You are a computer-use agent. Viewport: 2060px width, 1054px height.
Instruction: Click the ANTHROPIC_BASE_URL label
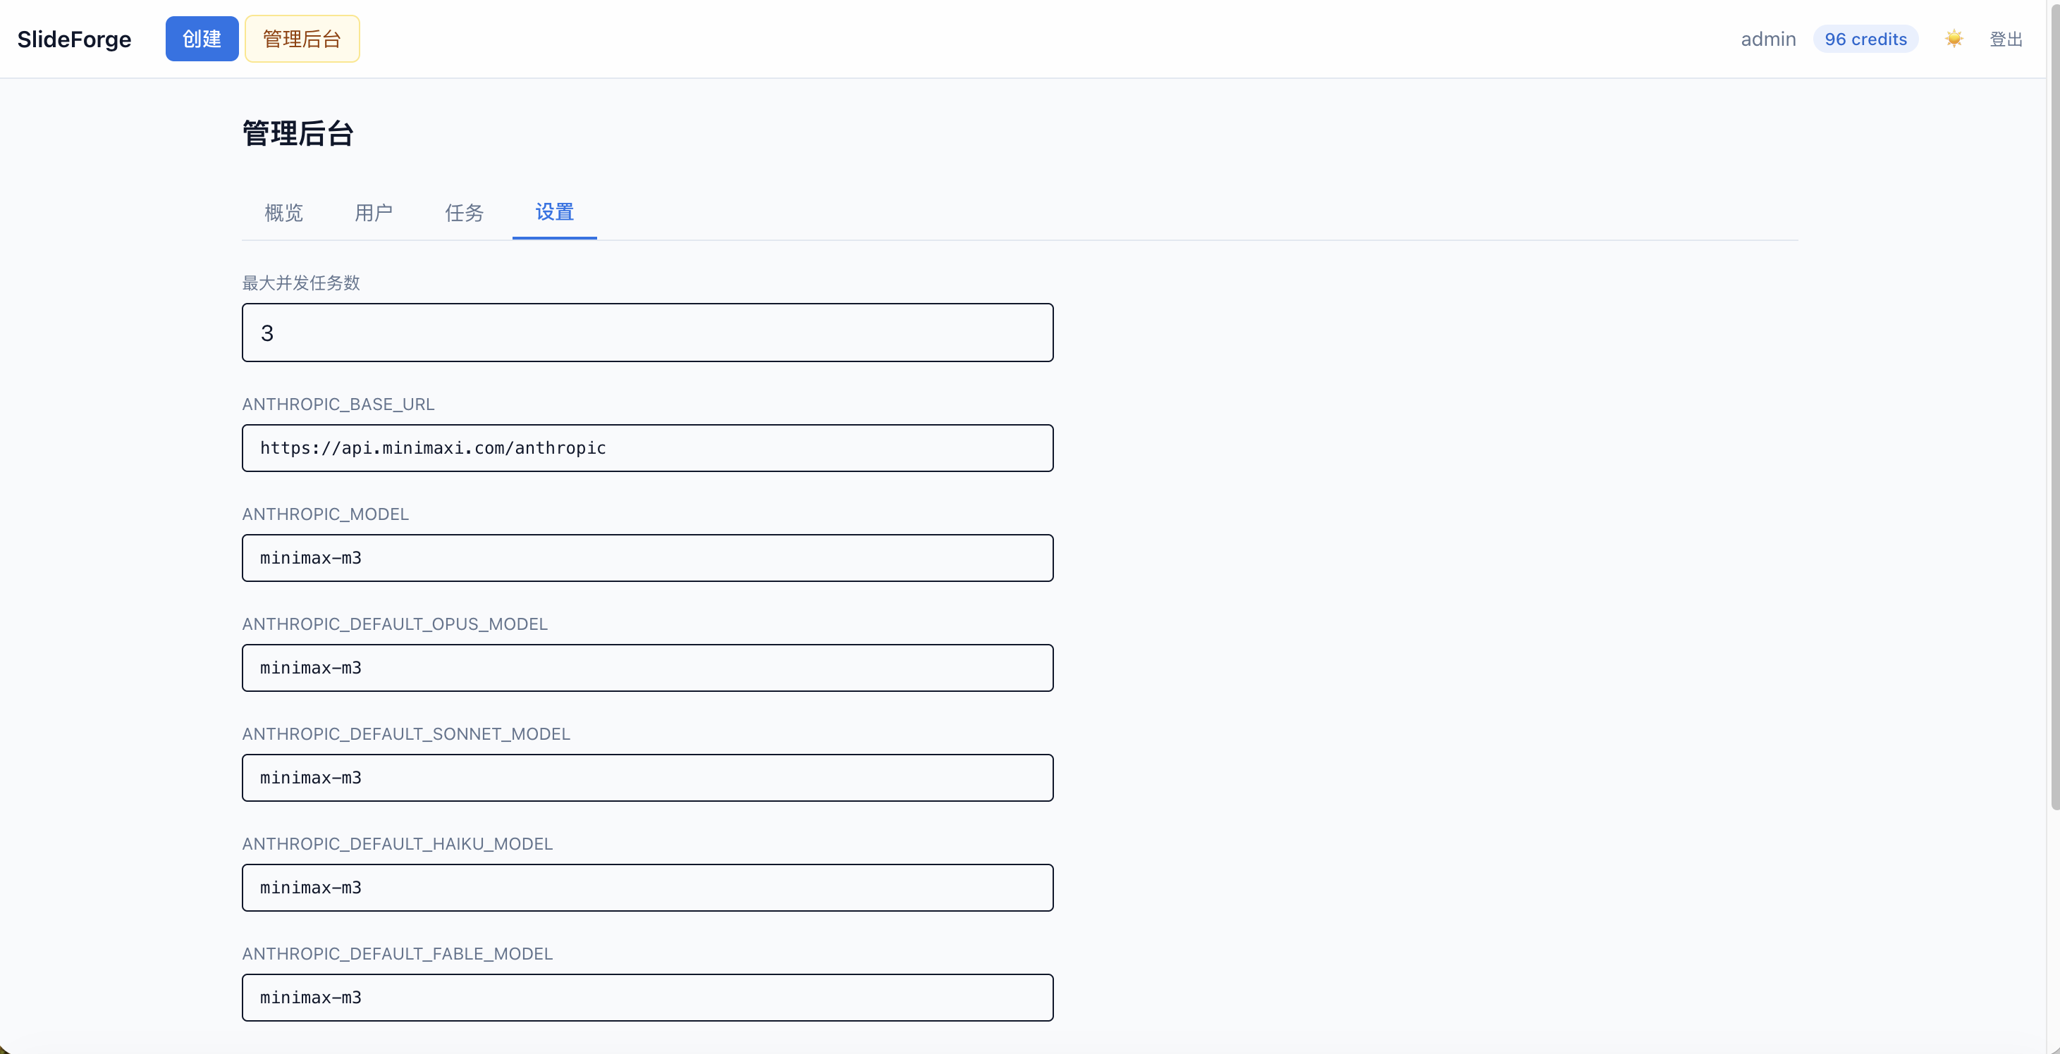pos(338,404)
